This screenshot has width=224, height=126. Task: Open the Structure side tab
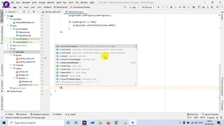tap(2, 70)
